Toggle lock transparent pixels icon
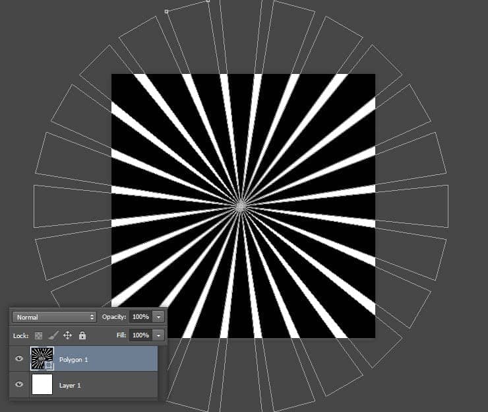Screen dimensions: 488x412 39,335
